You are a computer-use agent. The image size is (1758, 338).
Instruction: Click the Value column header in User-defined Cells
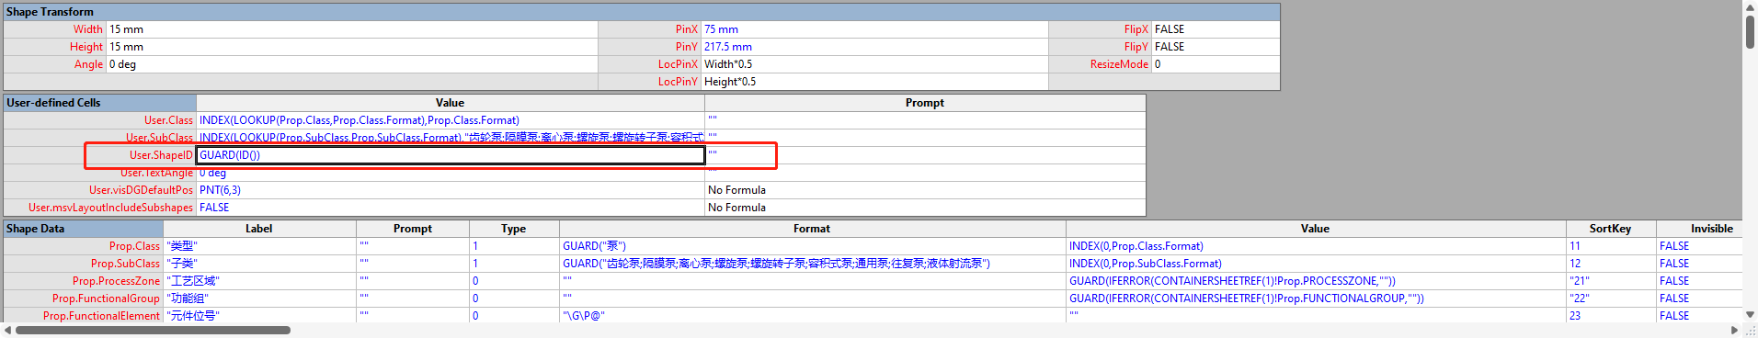point(451,103)
